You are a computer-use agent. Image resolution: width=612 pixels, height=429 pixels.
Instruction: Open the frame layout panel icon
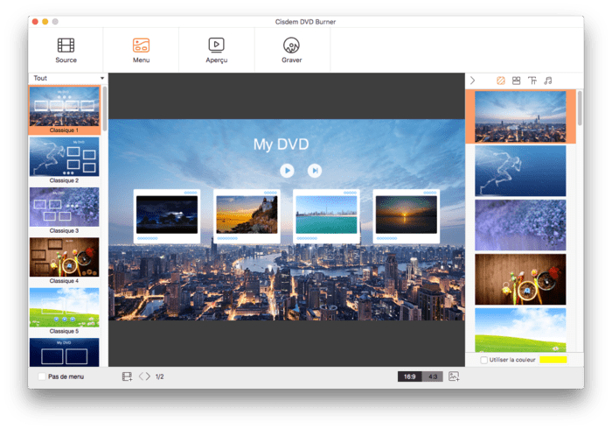point(516,81)
